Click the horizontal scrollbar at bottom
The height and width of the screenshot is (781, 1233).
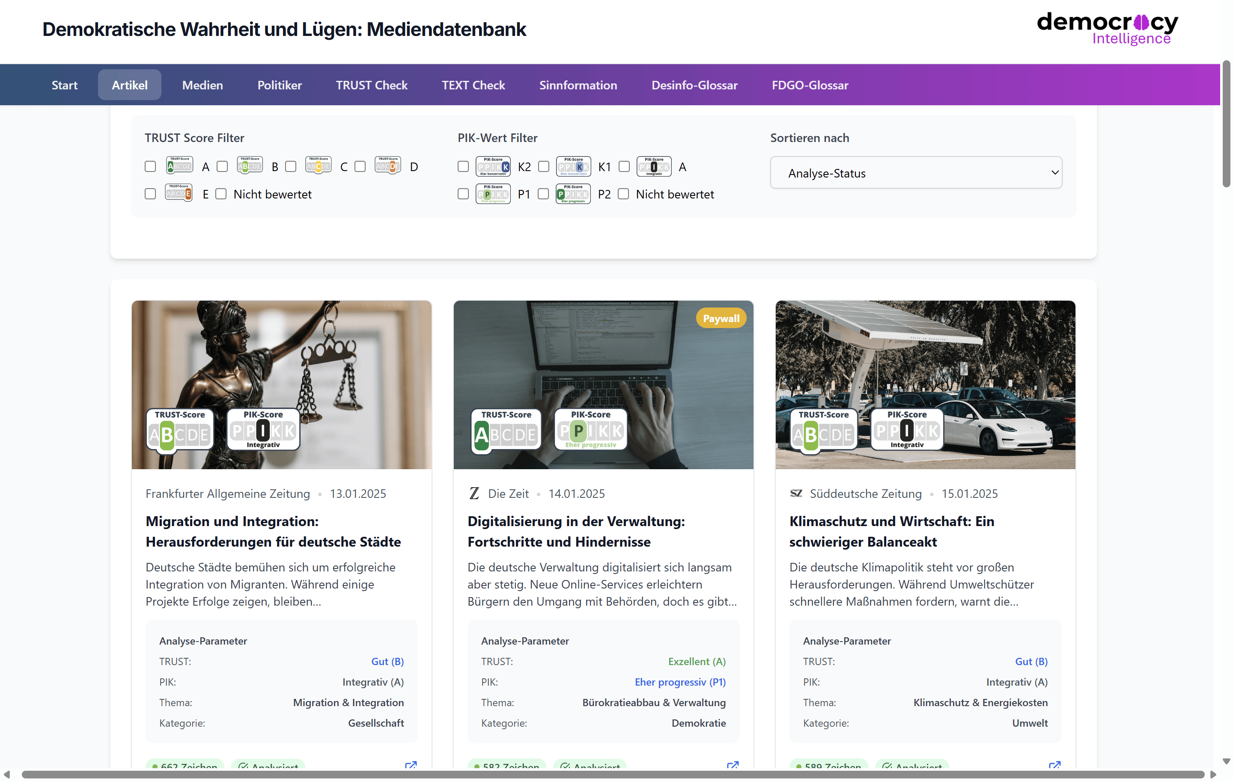[x=613, y=775]
